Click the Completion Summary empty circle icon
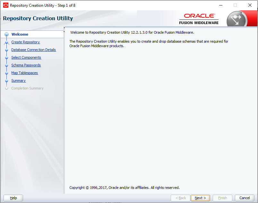 tap(7, 88)
